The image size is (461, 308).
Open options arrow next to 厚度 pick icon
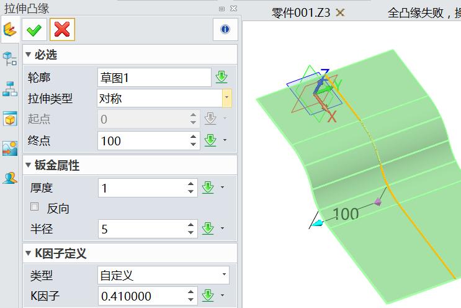tap(223, 187)
